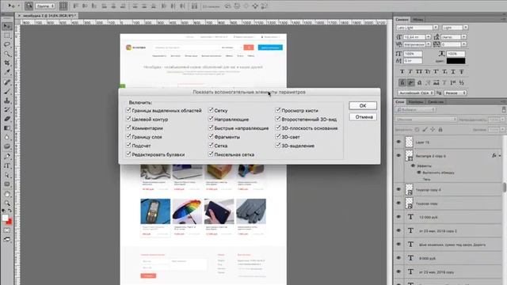Select the Clone Stamp tool
Viewport: 507px width, 285px height.
(7, 101)
